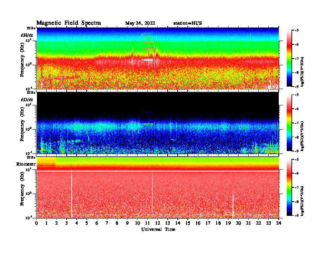Click hour "1" on the time axis
The image size is (332, 256).
click(47, 223)
